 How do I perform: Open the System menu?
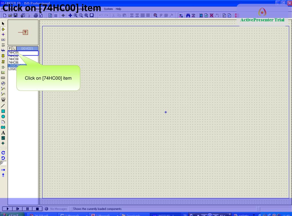[x=108, y=9]
